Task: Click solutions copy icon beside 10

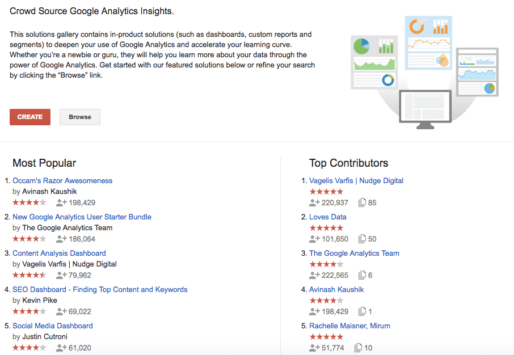Action: pyautogui.click(x=358, y=348)
